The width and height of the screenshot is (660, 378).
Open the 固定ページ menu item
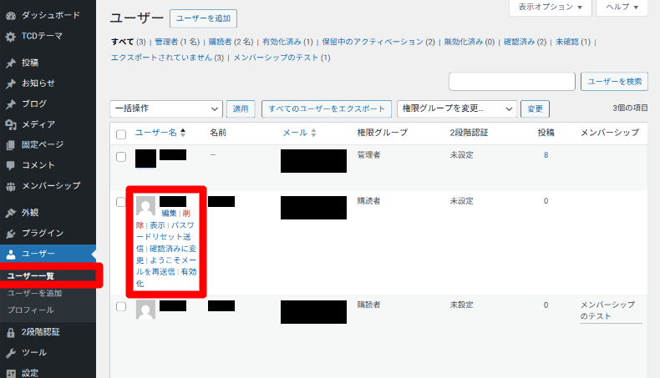coord(43,144)
